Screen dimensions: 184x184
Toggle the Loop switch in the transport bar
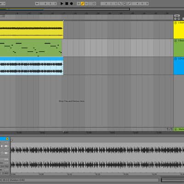(x=125, y=4)
